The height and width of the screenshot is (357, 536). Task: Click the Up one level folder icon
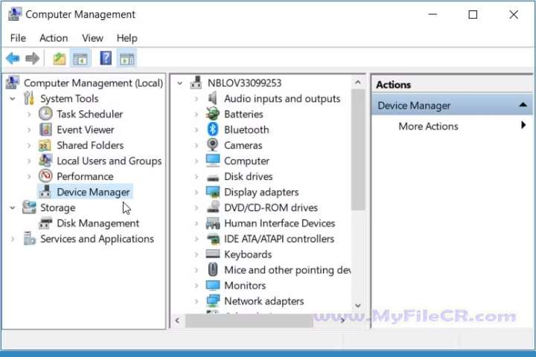pyautogui.click(x=59, y=59)
